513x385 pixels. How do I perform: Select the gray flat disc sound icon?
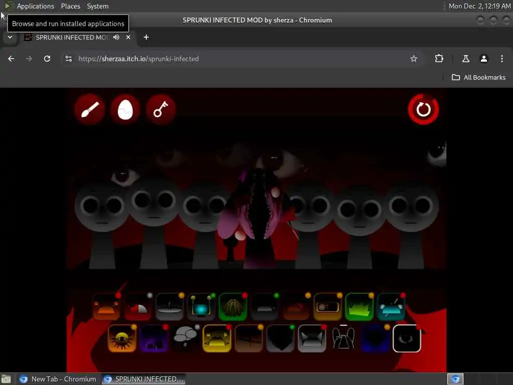pyautogui.click(x=169, y=307)
